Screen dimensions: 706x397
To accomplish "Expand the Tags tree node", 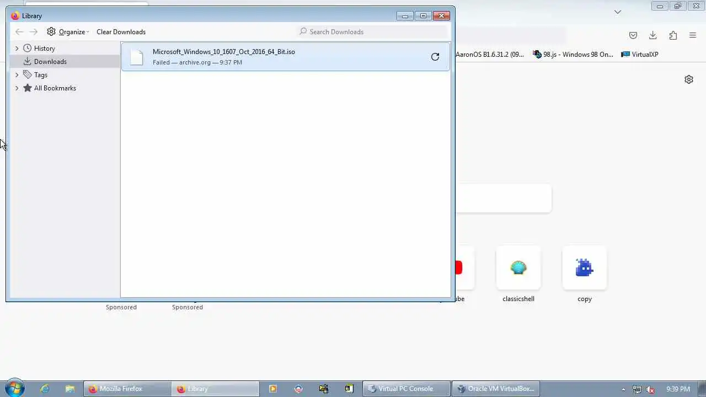I will [17, 75].
